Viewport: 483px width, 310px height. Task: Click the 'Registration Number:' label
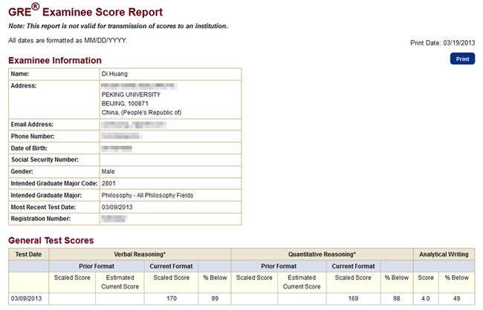tap(41, 219)
